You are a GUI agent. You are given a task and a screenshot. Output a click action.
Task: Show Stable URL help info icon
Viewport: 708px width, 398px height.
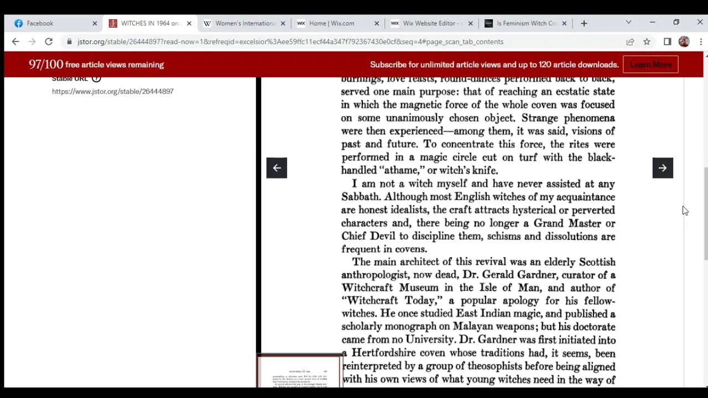(x=96, y=78)
